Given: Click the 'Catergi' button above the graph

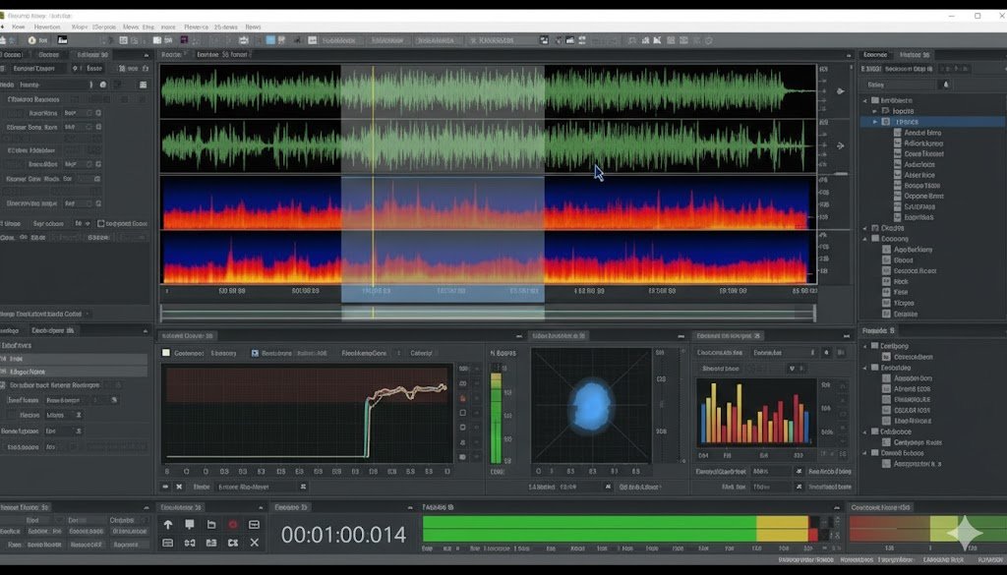Looking at the screenshot, I should coord(421,353).
